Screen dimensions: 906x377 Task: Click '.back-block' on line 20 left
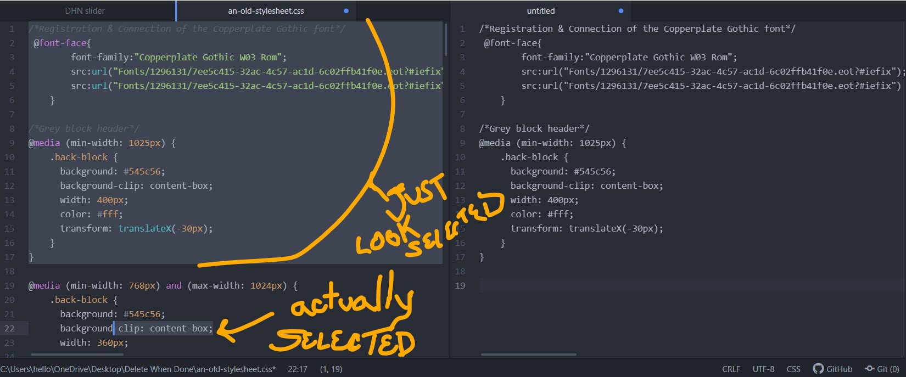pyautogui.click(x=79, y=300)
